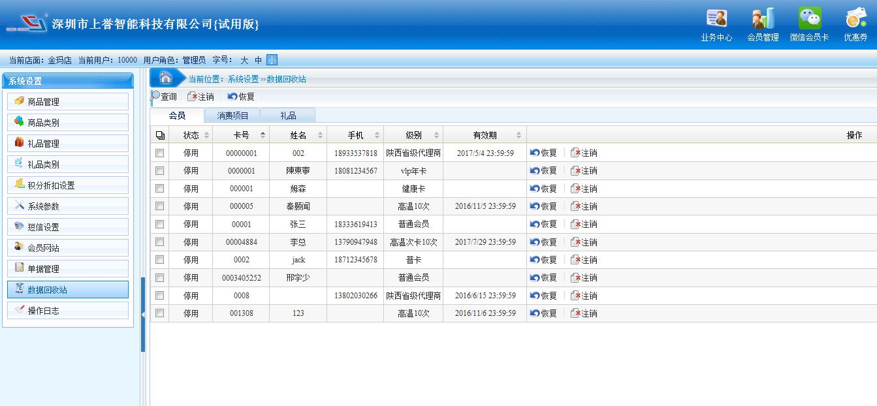Collapse the left sidebar with splitter arrow
877x406 pixels.
(x=143, y=315)
